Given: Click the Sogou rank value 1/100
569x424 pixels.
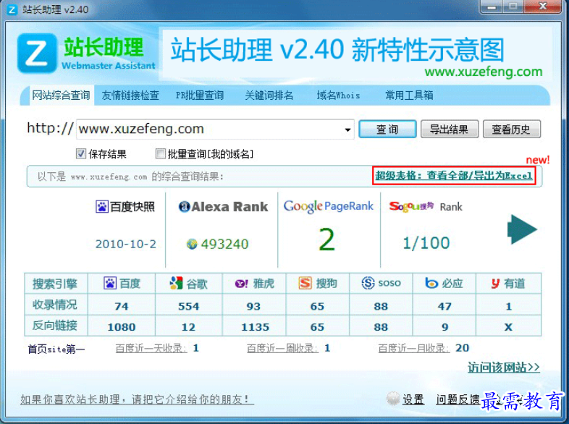Looking at the screenshot, I should (x=426, y=242).
